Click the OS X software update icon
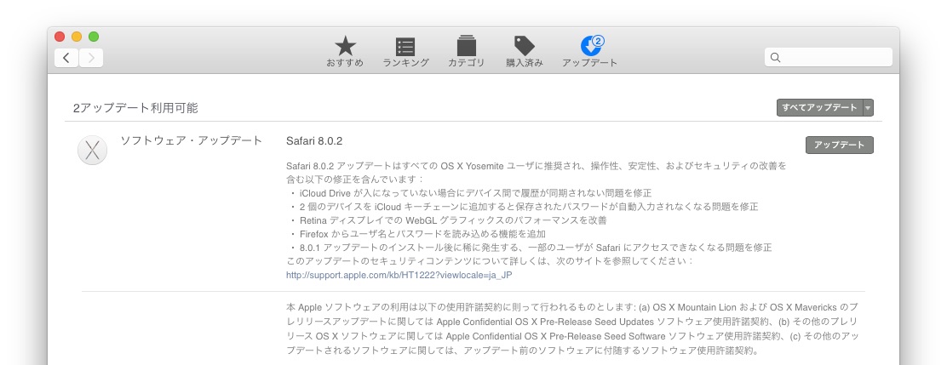Screen dimensions: 947x365 click(x=93, y=150)
